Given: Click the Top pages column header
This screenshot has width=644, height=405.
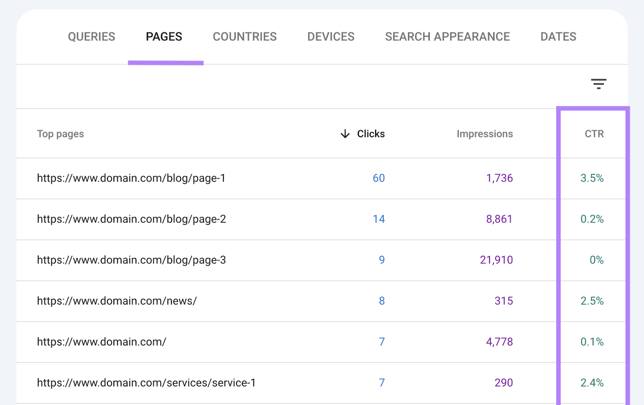Looking at the screenshot, I should pos(60,134).
